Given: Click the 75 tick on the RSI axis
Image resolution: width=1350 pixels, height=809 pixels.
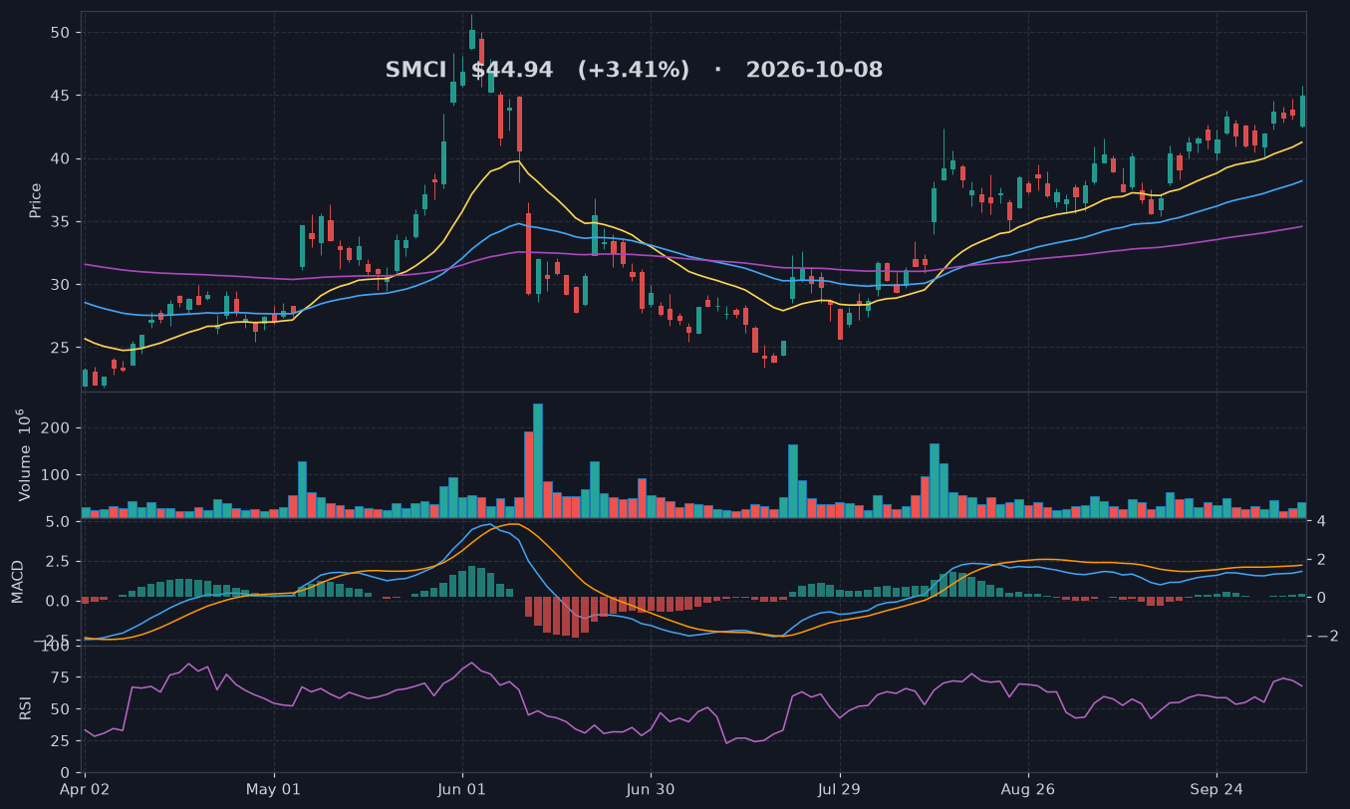Looking at the screenshot, I should click(x=63, y=678).
